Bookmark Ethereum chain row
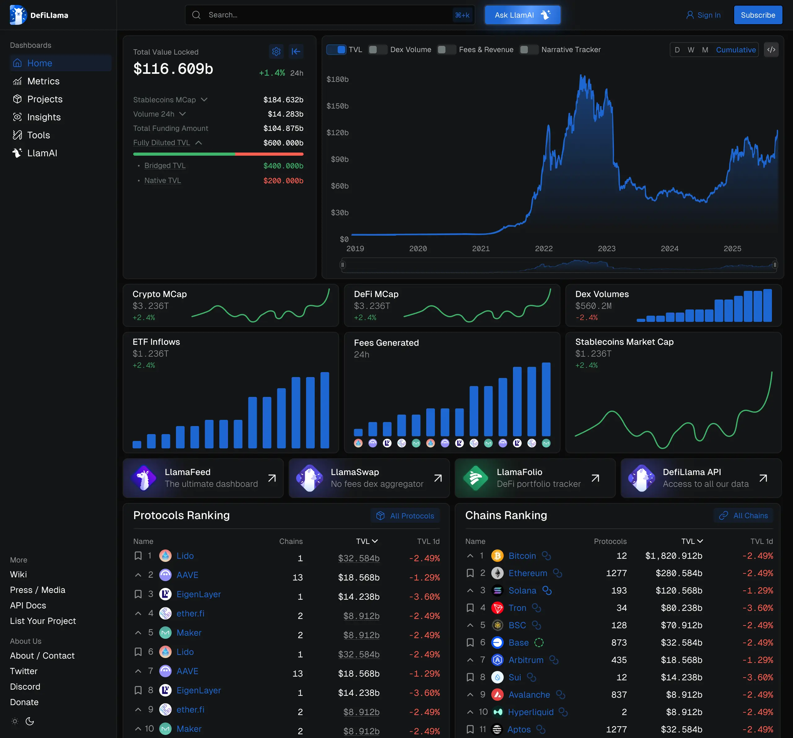Image resolution: width=793 pixels, height=738 pixels. (x=470, y=573)
